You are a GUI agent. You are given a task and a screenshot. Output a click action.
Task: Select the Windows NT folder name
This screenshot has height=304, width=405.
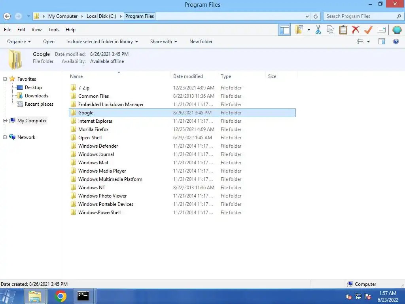92,187
